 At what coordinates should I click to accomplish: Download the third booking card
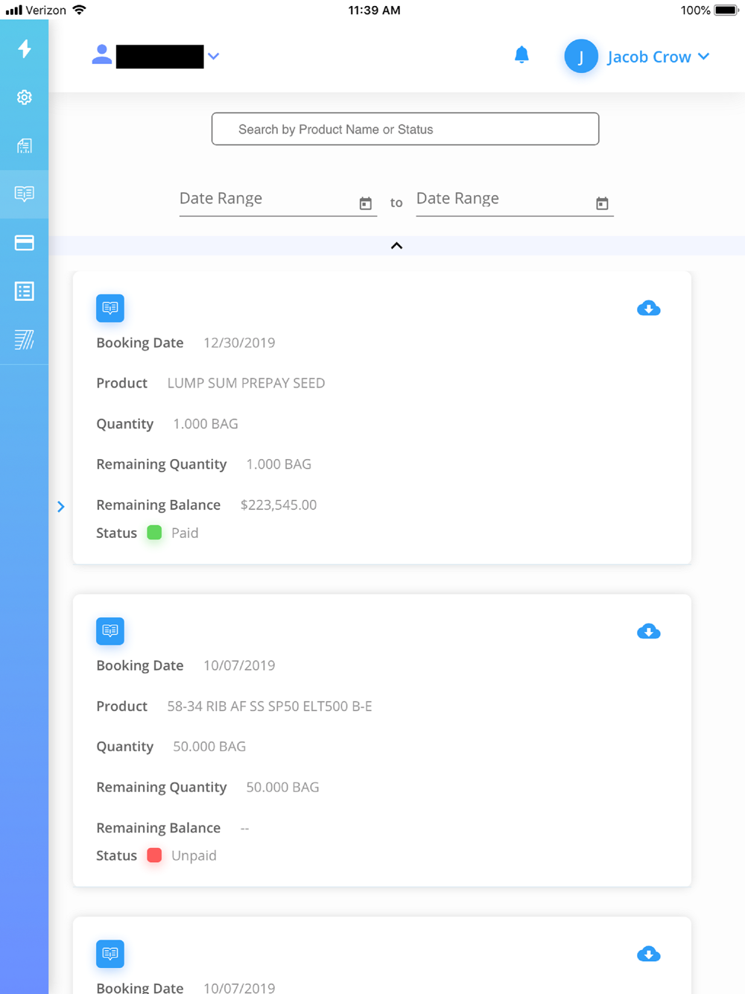point(649,954)
